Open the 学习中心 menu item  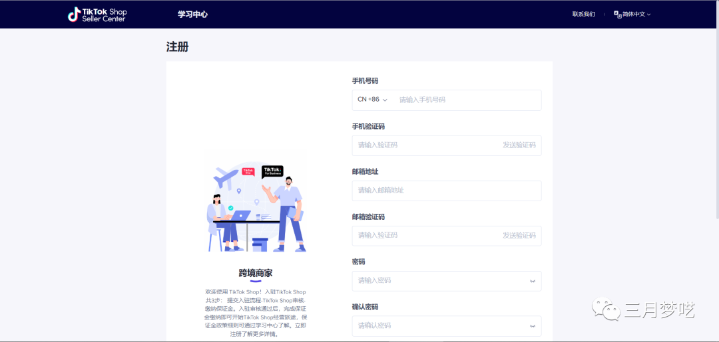click(x=192, y=14)
